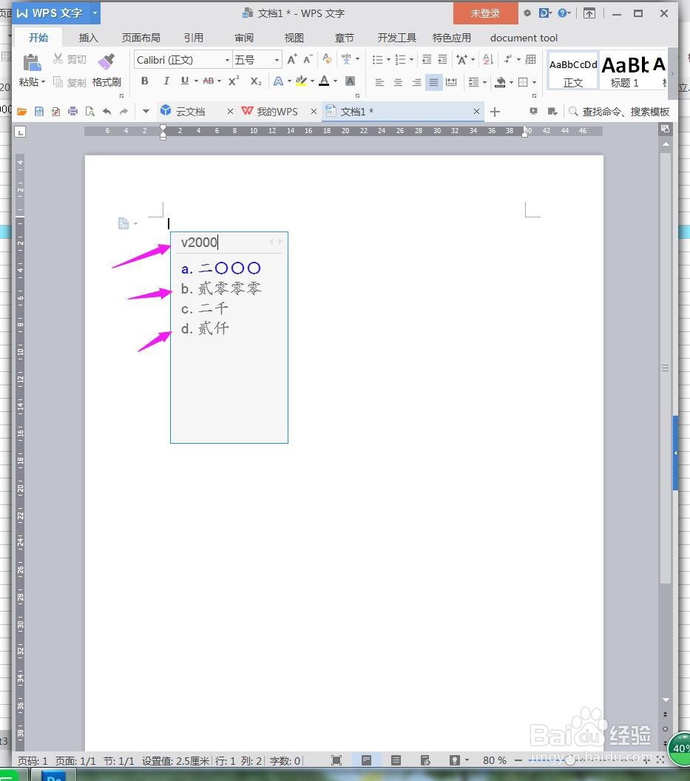This screenshot has height=781, width=690.
Task: Click the distributed alignment icon
Action: pos(451,82)
